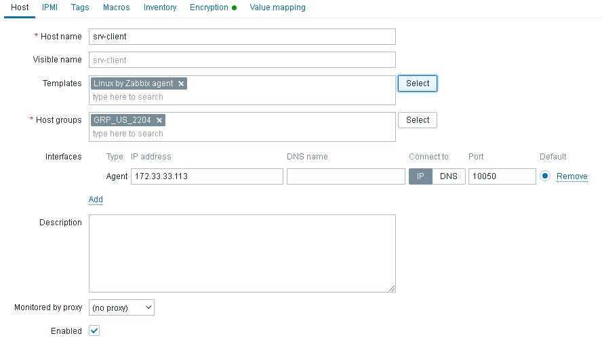This screenshot has height=340, width=602.
Task: Click into the interface Port field
Action: pos(502,176)
